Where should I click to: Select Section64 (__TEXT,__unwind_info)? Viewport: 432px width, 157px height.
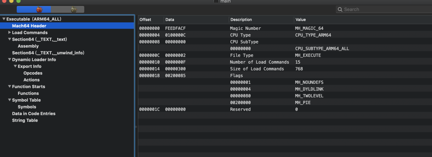(48, 53)
